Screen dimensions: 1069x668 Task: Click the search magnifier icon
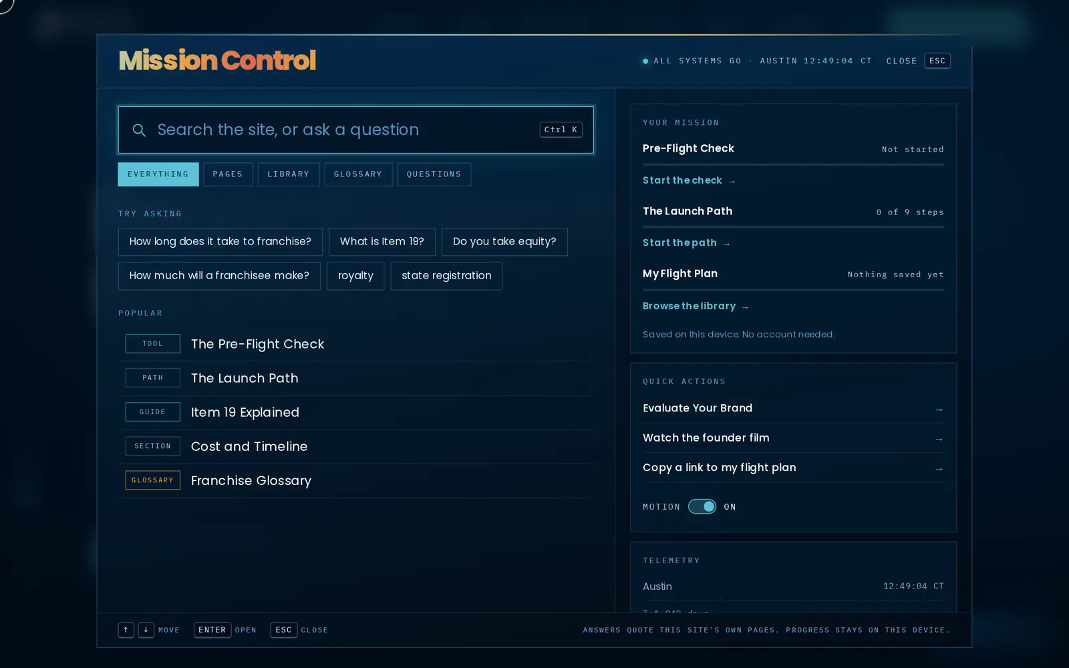(x=139, y=130)
